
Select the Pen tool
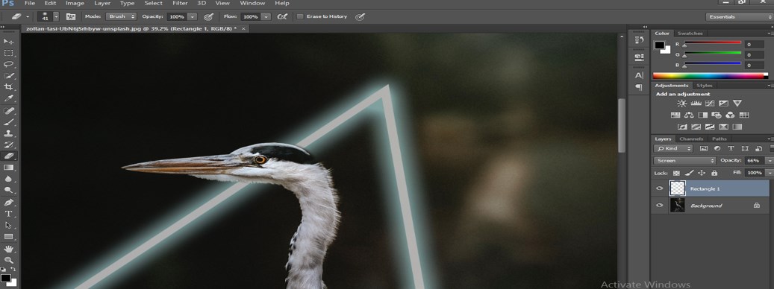click(8, 203)
